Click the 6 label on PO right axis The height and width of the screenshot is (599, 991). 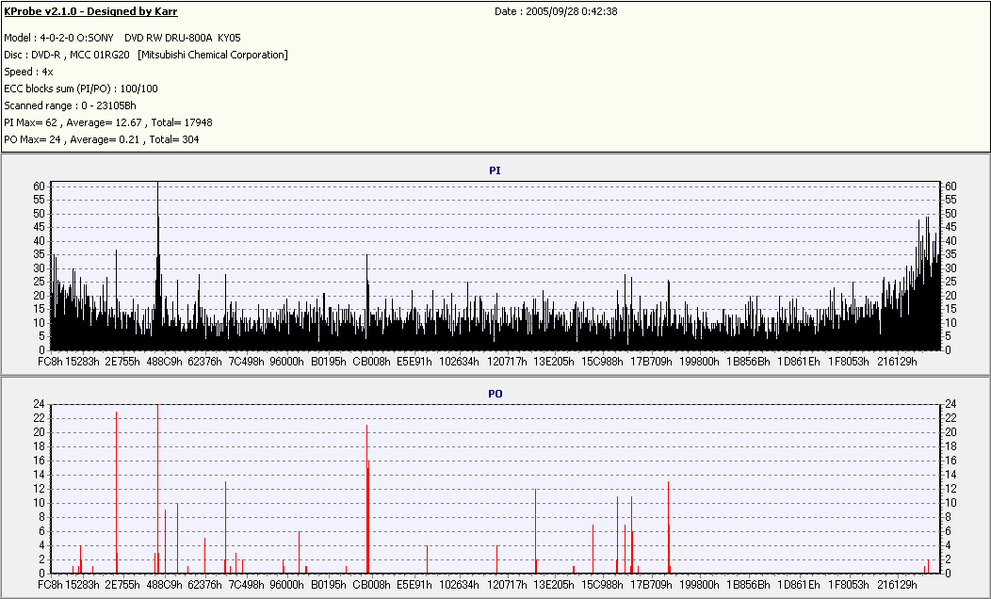tap(948, 531)
